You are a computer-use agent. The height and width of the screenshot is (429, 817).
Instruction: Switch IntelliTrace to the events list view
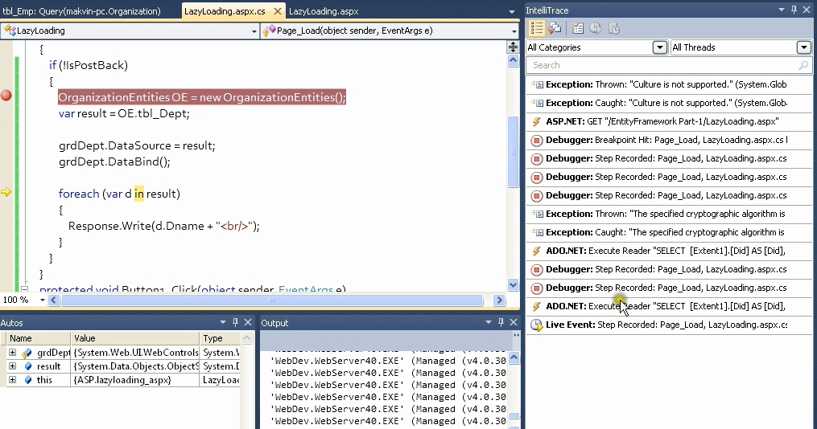click(537, 28)
